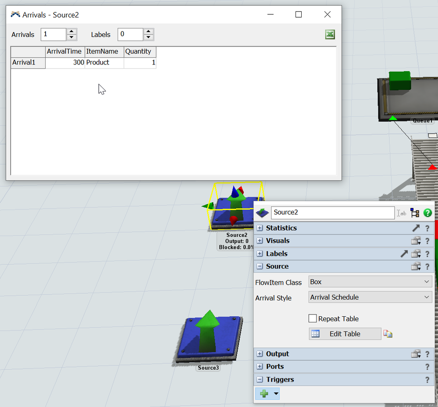Click the Source2 name input field
The width and height of the screenshot is (438, 407).
(x=332, y=213)
